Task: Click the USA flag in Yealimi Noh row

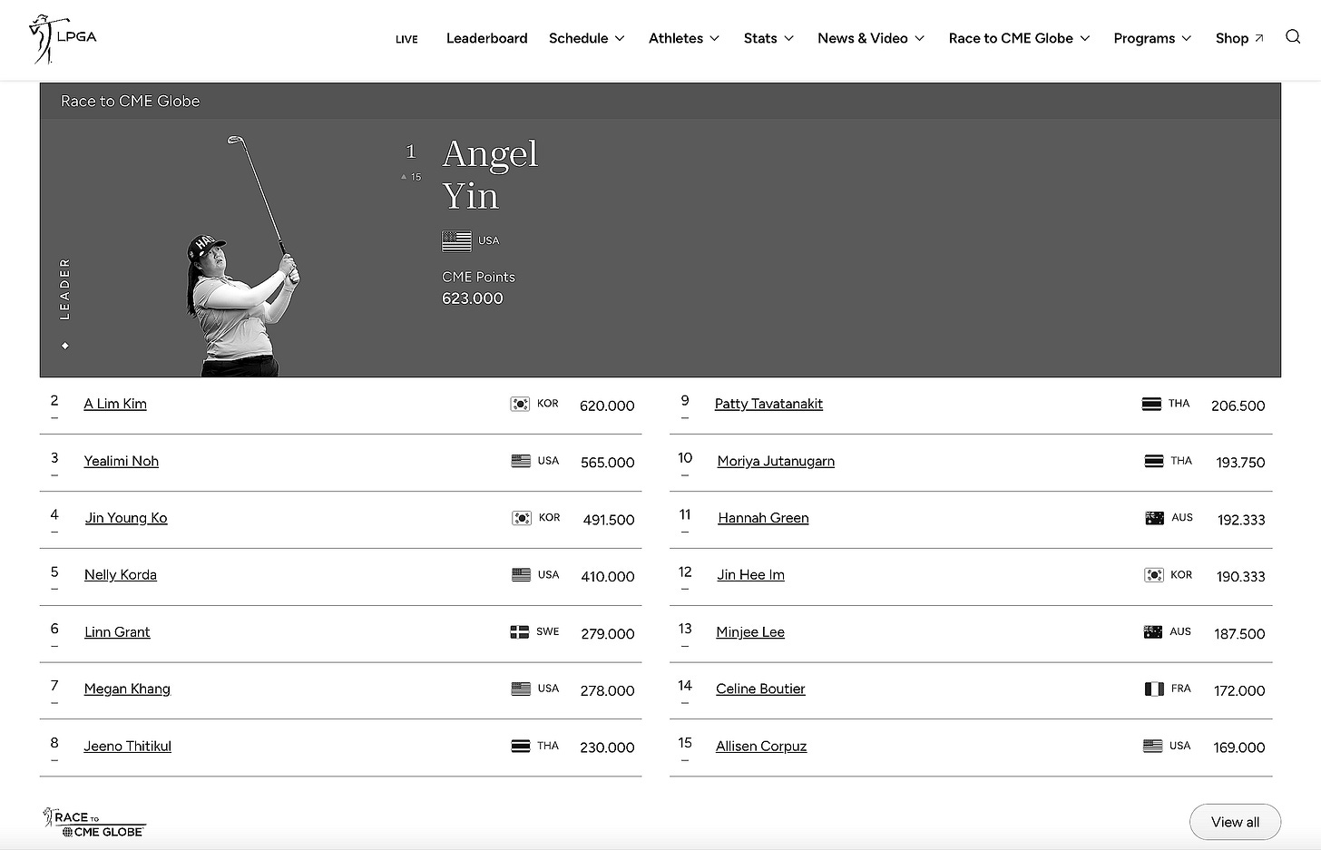Action: [x=521, y=461]
